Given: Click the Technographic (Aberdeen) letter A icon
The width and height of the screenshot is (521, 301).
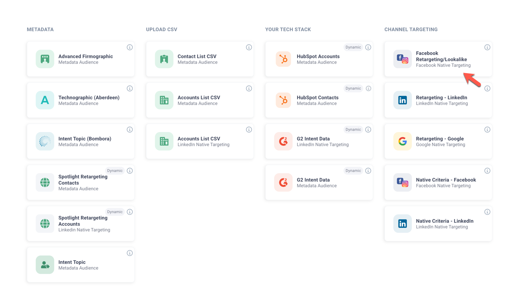Looking at the screenshot, I should pyautogui.click(x=45, y=100).
